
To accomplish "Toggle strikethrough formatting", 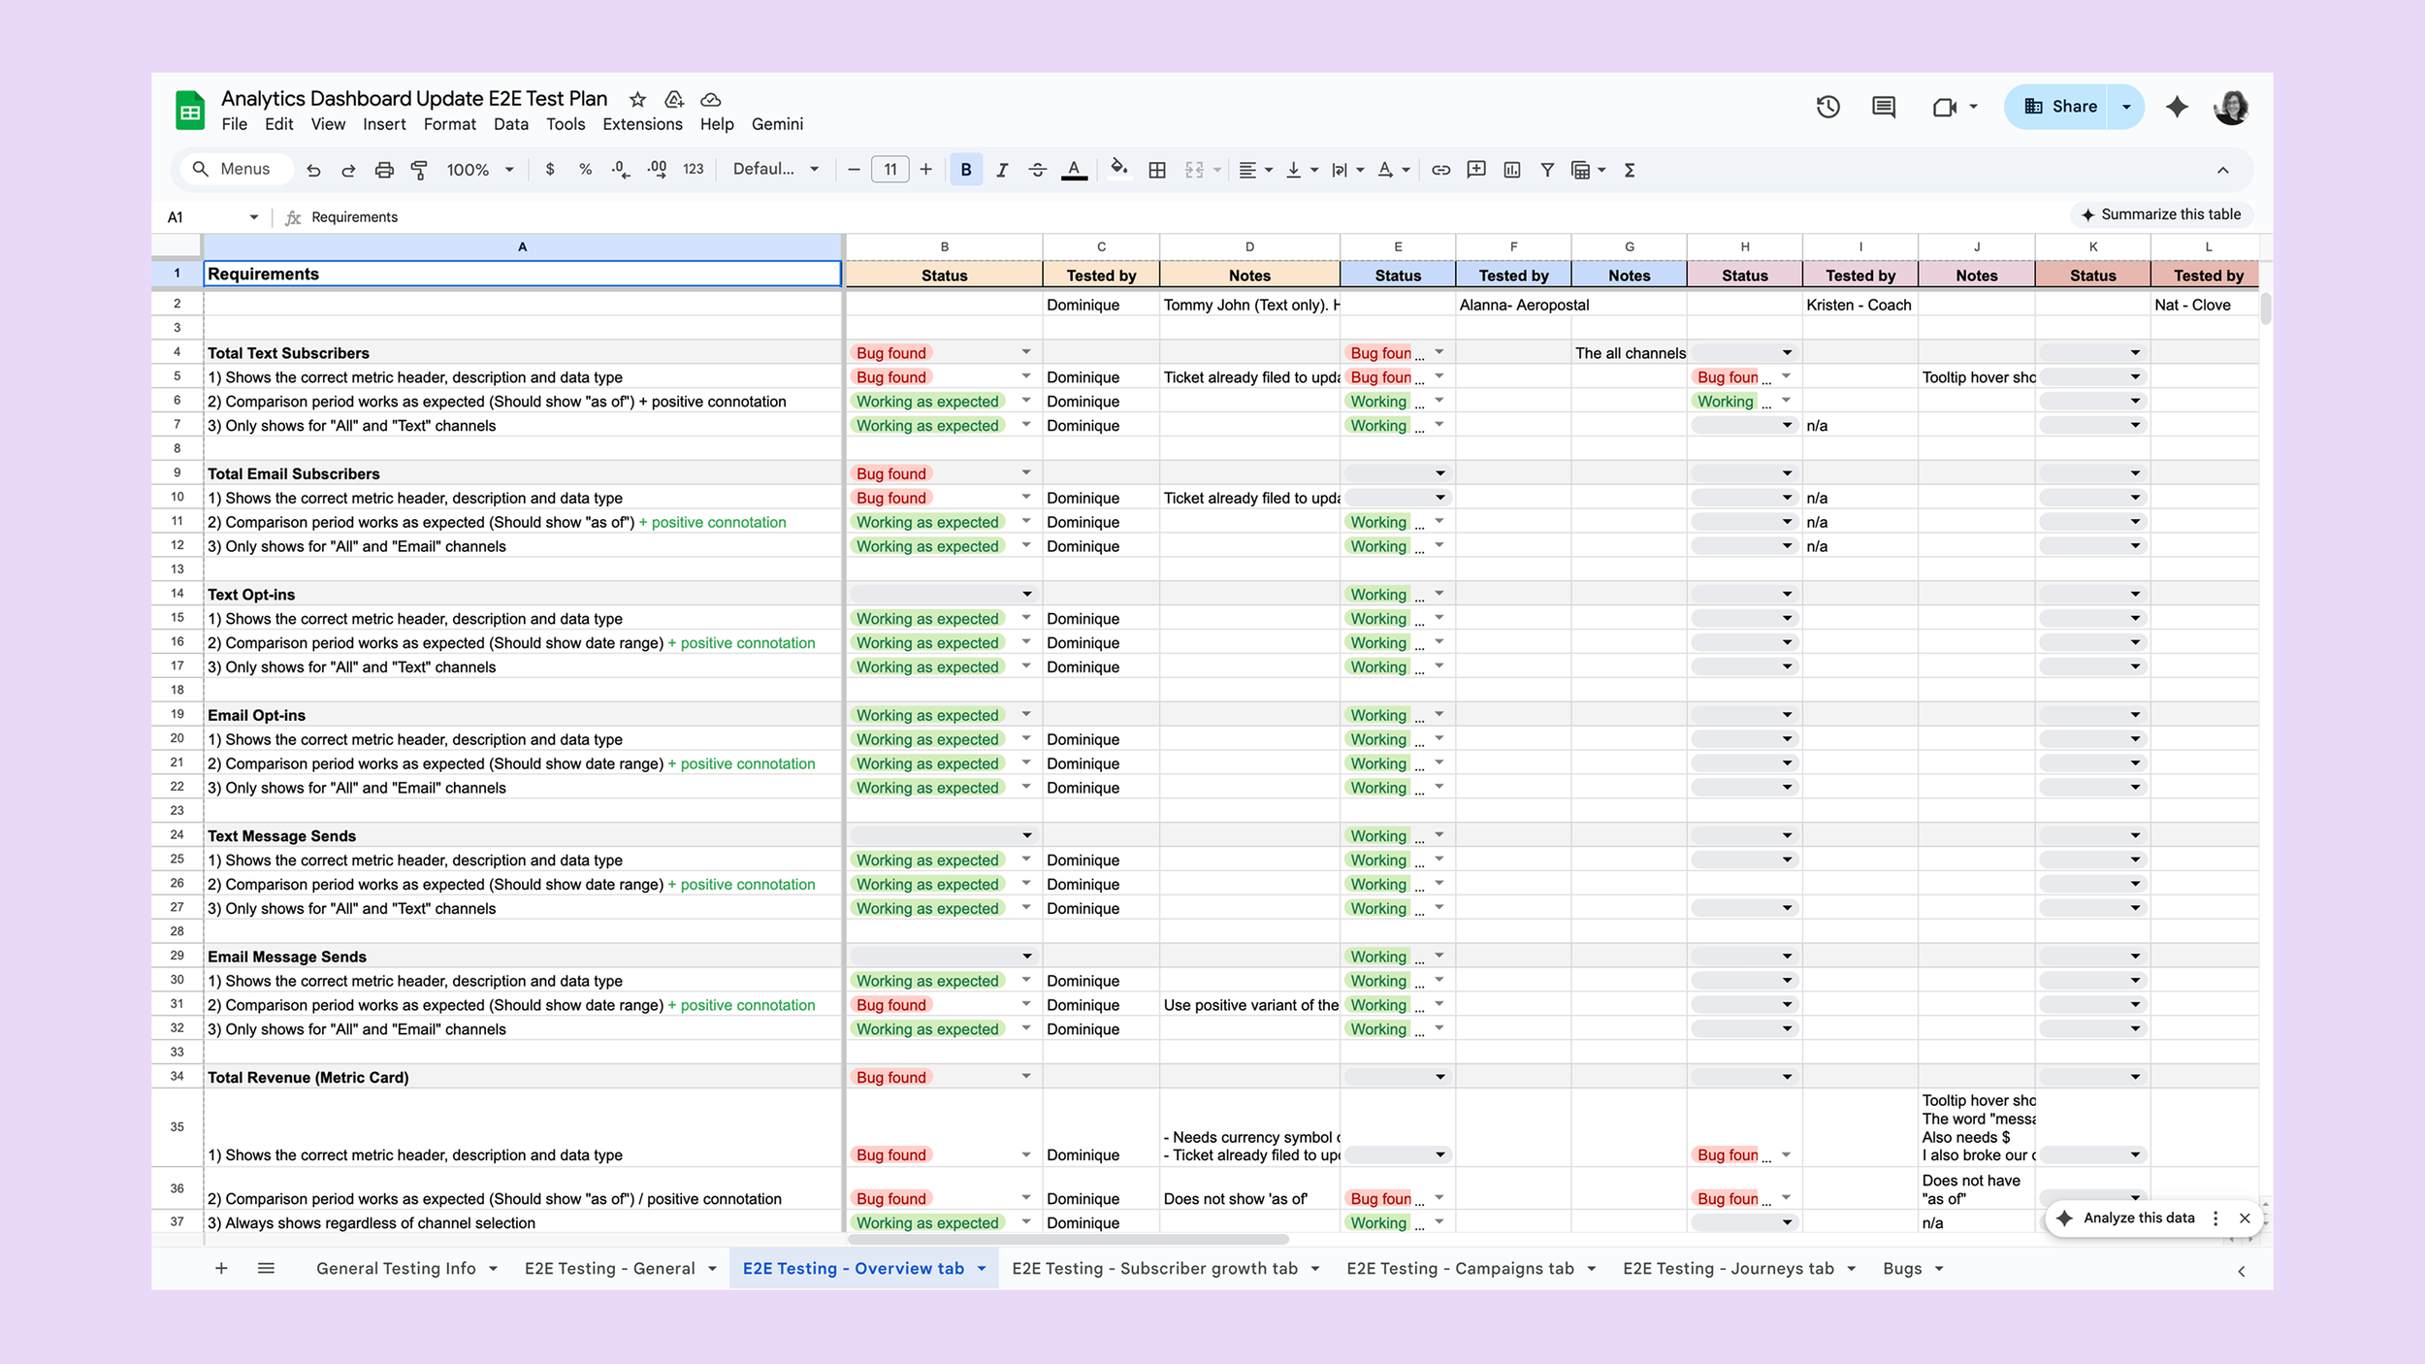I will coord(1037,170).
